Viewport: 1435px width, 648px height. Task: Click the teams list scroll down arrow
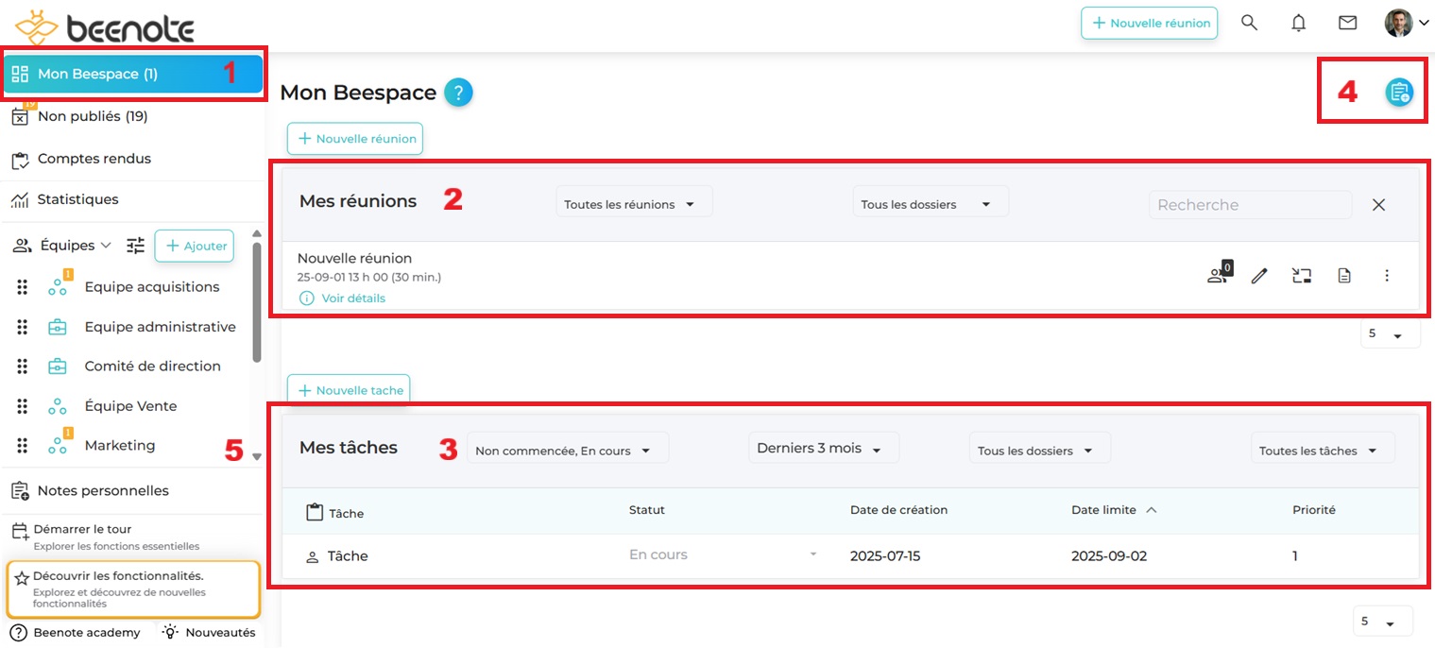coord(257,456)
